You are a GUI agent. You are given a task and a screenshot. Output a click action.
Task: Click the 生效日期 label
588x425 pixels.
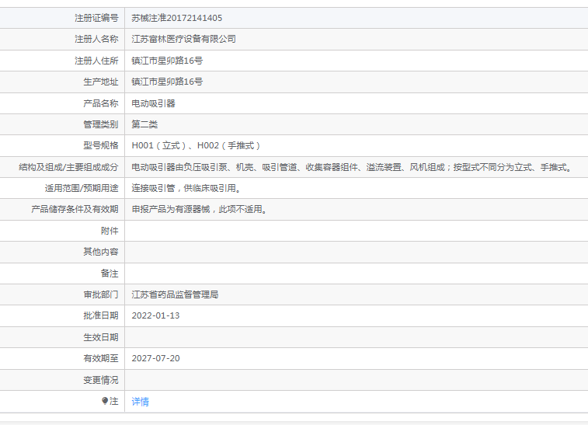pos(101,337)
